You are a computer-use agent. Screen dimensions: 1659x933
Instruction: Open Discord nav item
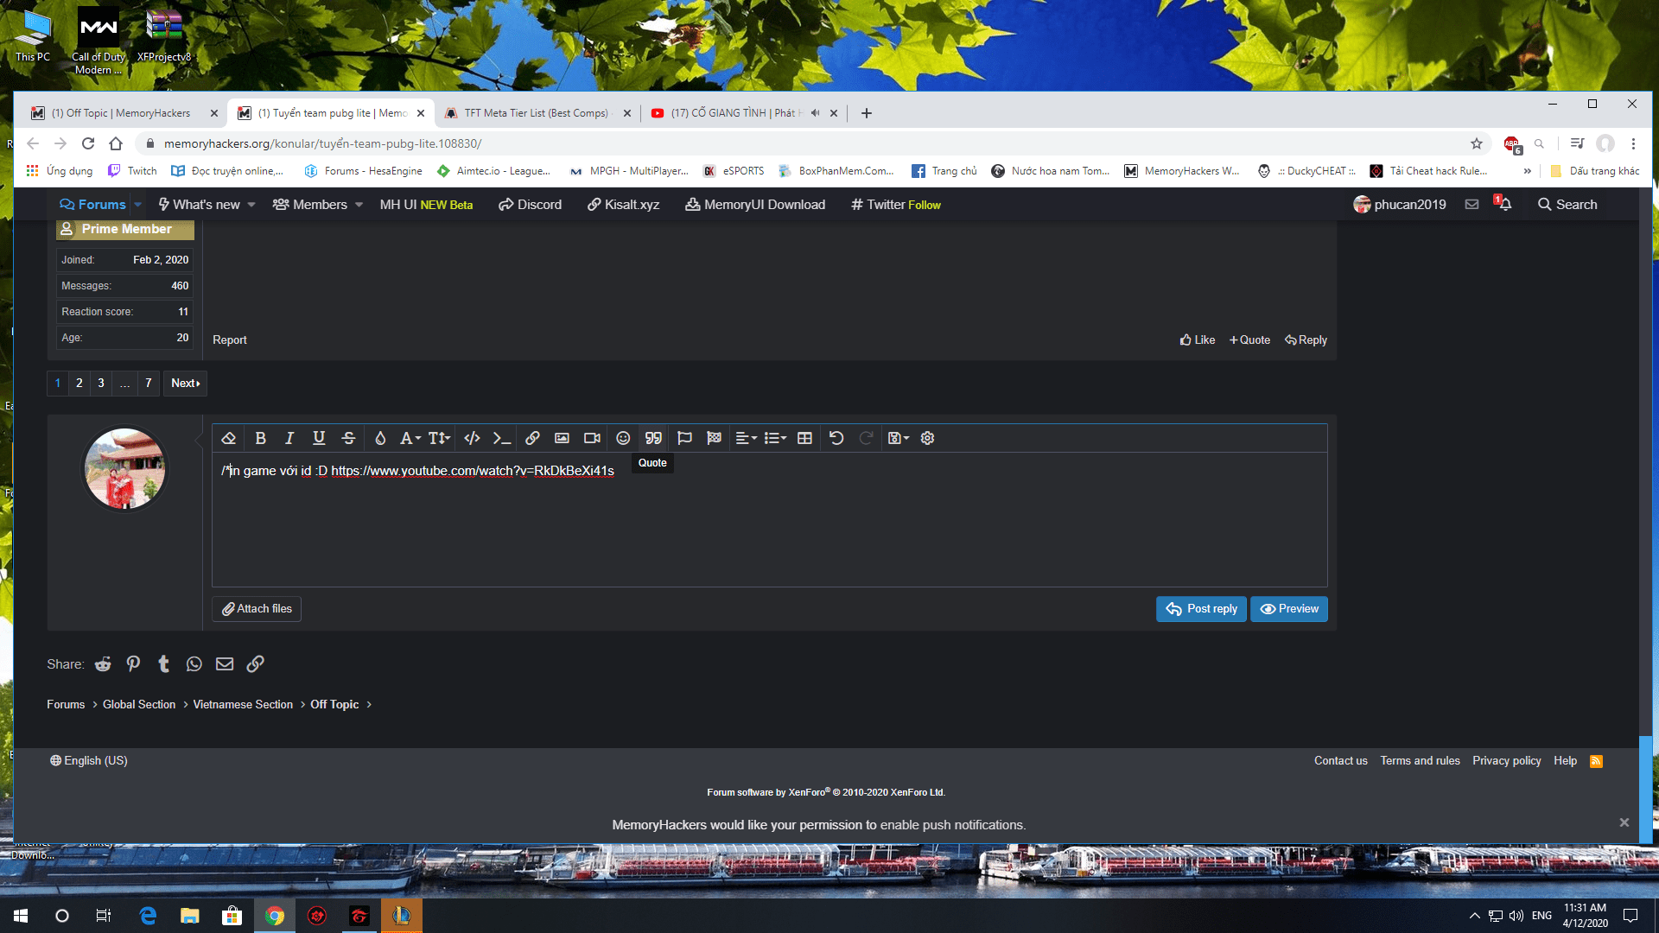pos(531,205)
